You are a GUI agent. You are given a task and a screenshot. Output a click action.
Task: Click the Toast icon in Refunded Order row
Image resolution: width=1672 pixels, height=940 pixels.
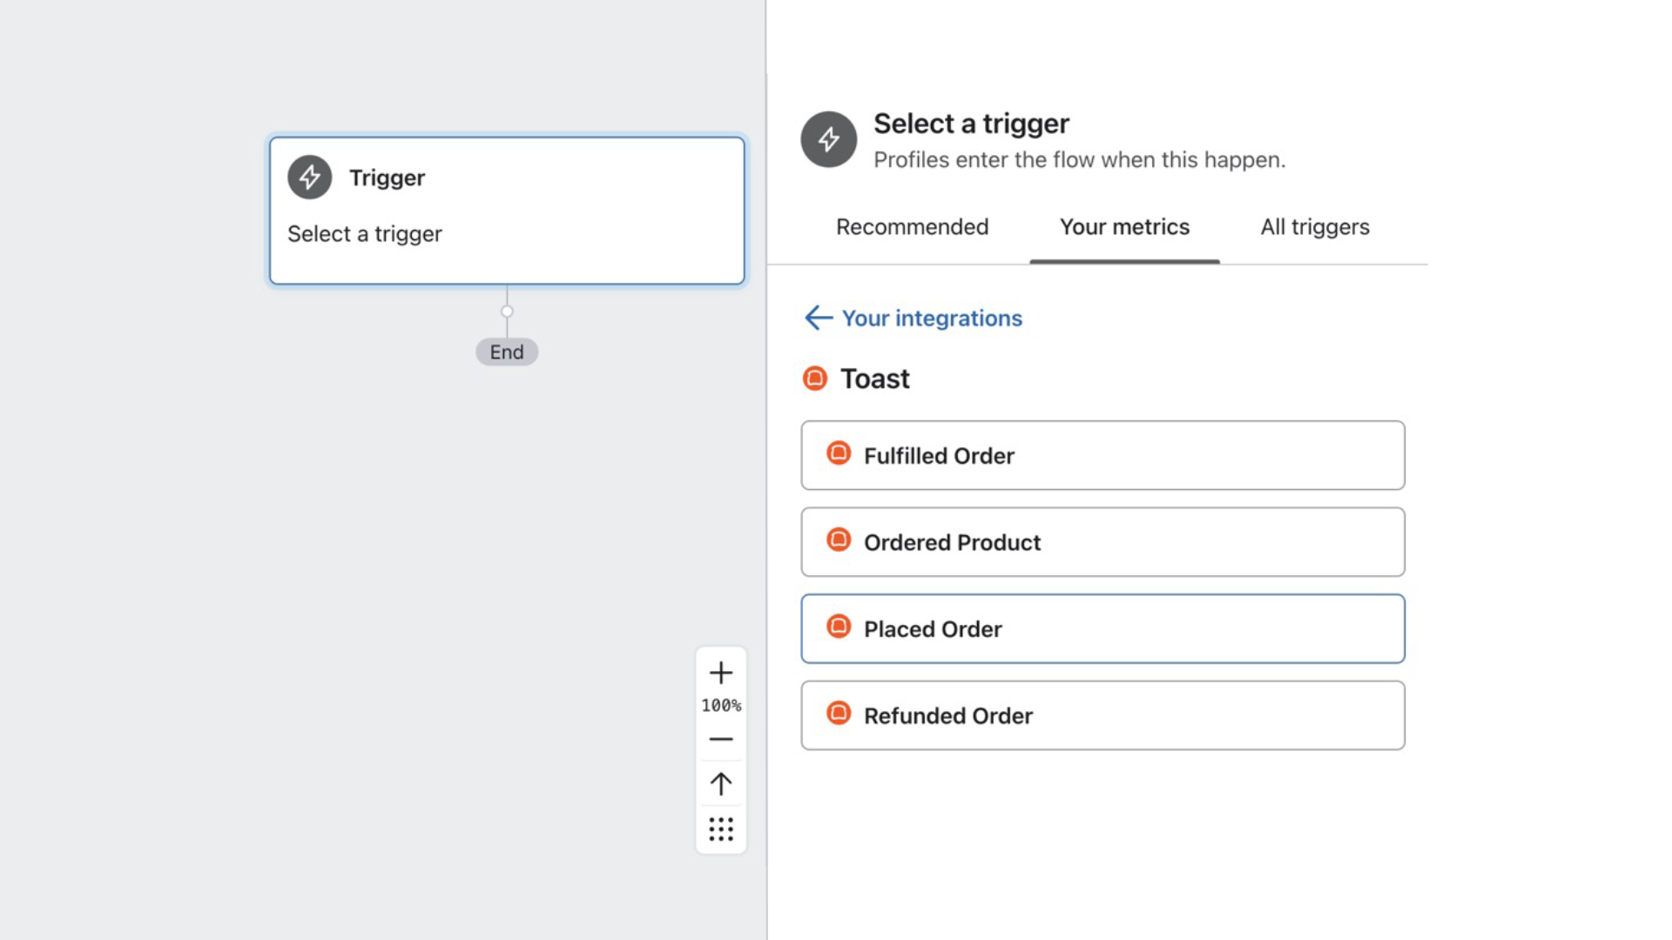point(839,713)
